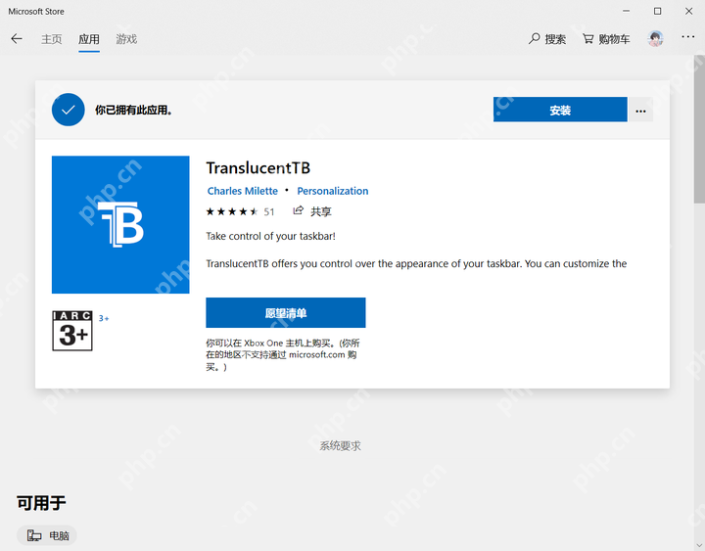The image size is (705, 551).
Task: Click the share icon beside 共享
Action: 298,210
